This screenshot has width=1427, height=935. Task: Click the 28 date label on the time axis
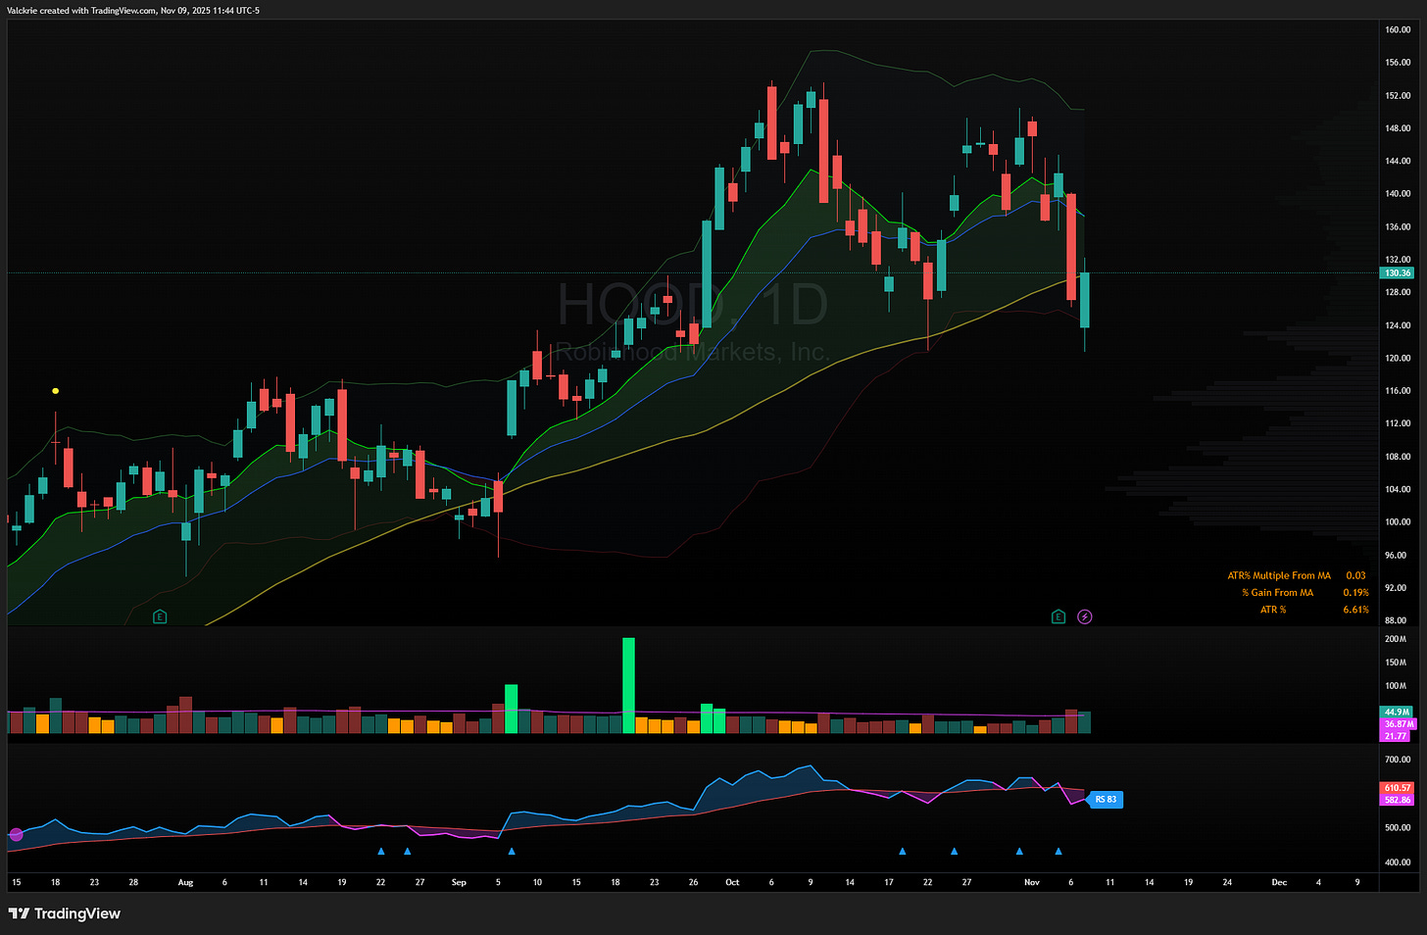133,882
